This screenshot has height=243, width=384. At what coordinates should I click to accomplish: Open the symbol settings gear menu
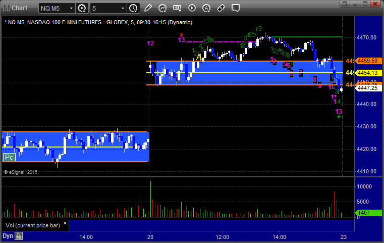tap(82, 9)
